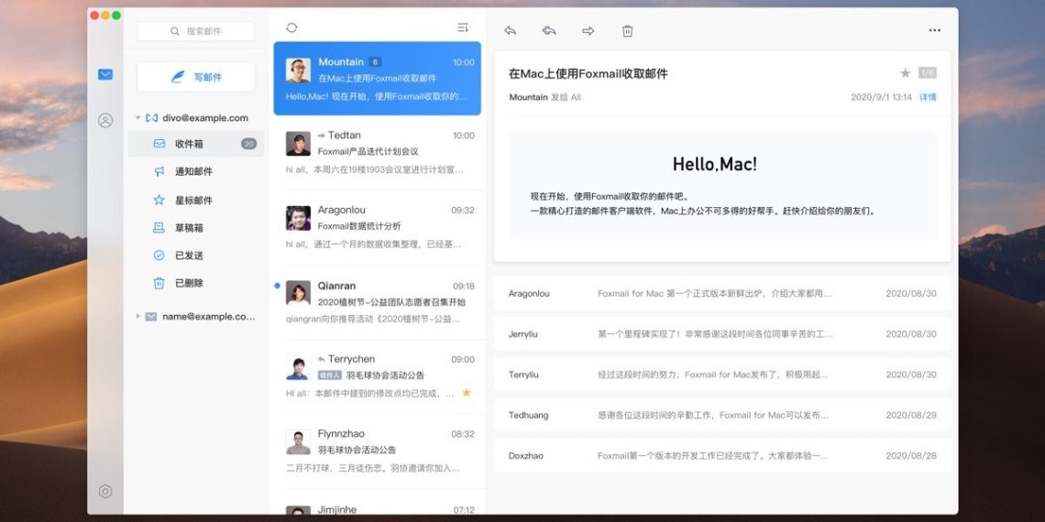Expand the name@example.com account
This screenshot has width=1045, height=522.
pyautogui.click(x=138, y=317)
